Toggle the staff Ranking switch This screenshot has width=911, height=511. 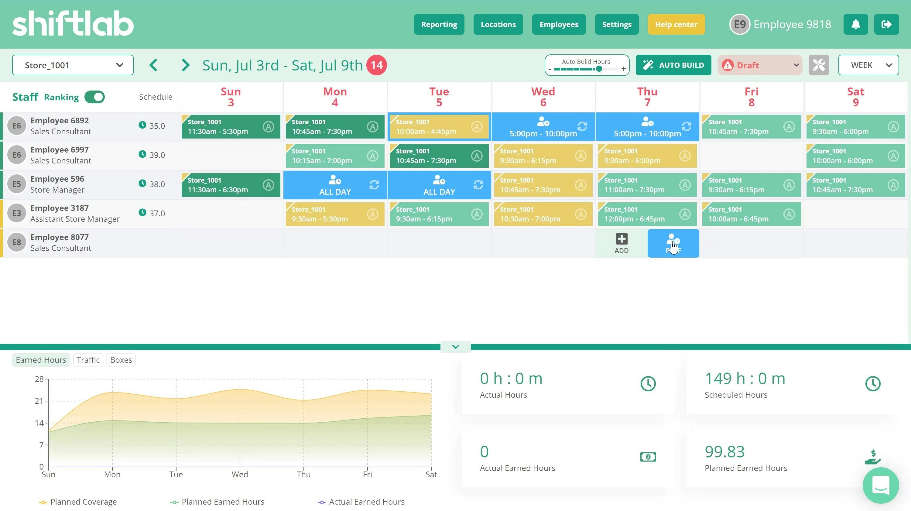click(94, 97)
